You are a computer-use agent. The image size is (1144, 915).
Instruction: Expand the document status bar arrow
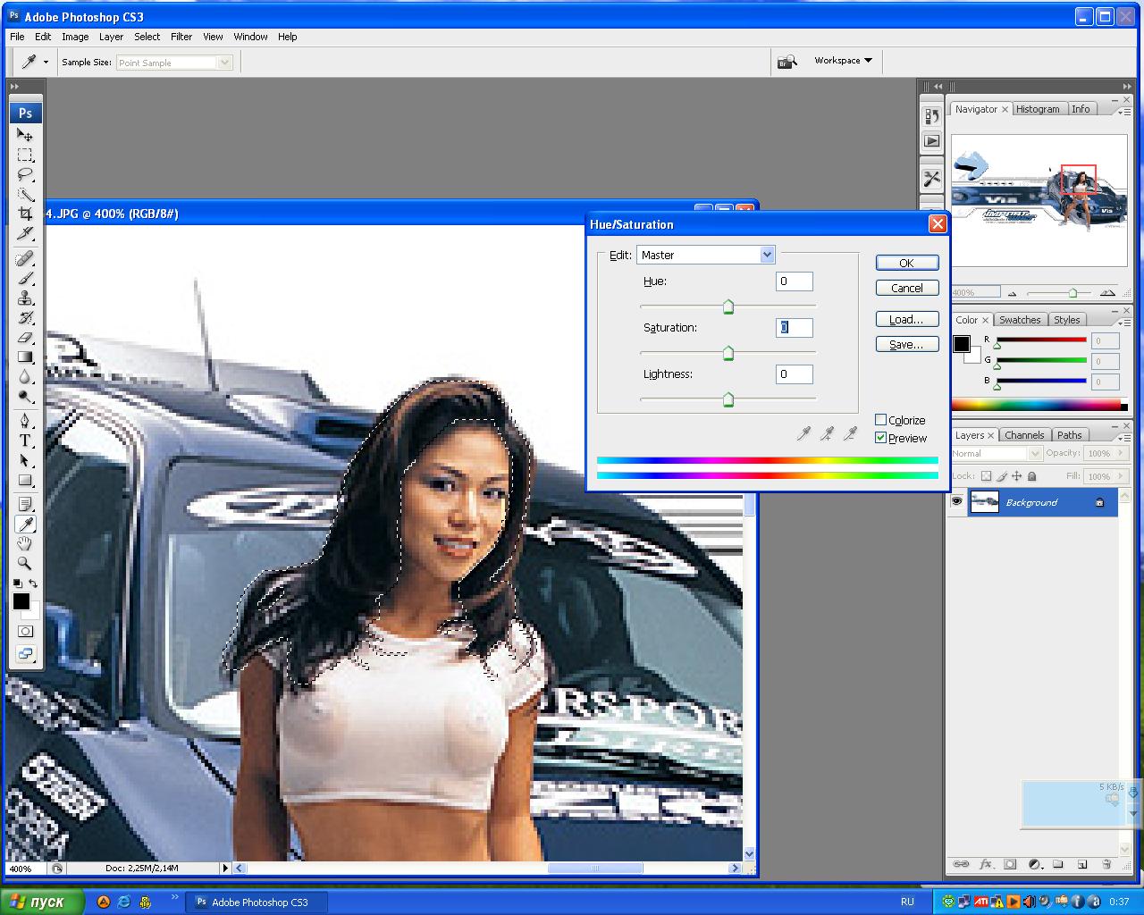[x=226, y=868]
